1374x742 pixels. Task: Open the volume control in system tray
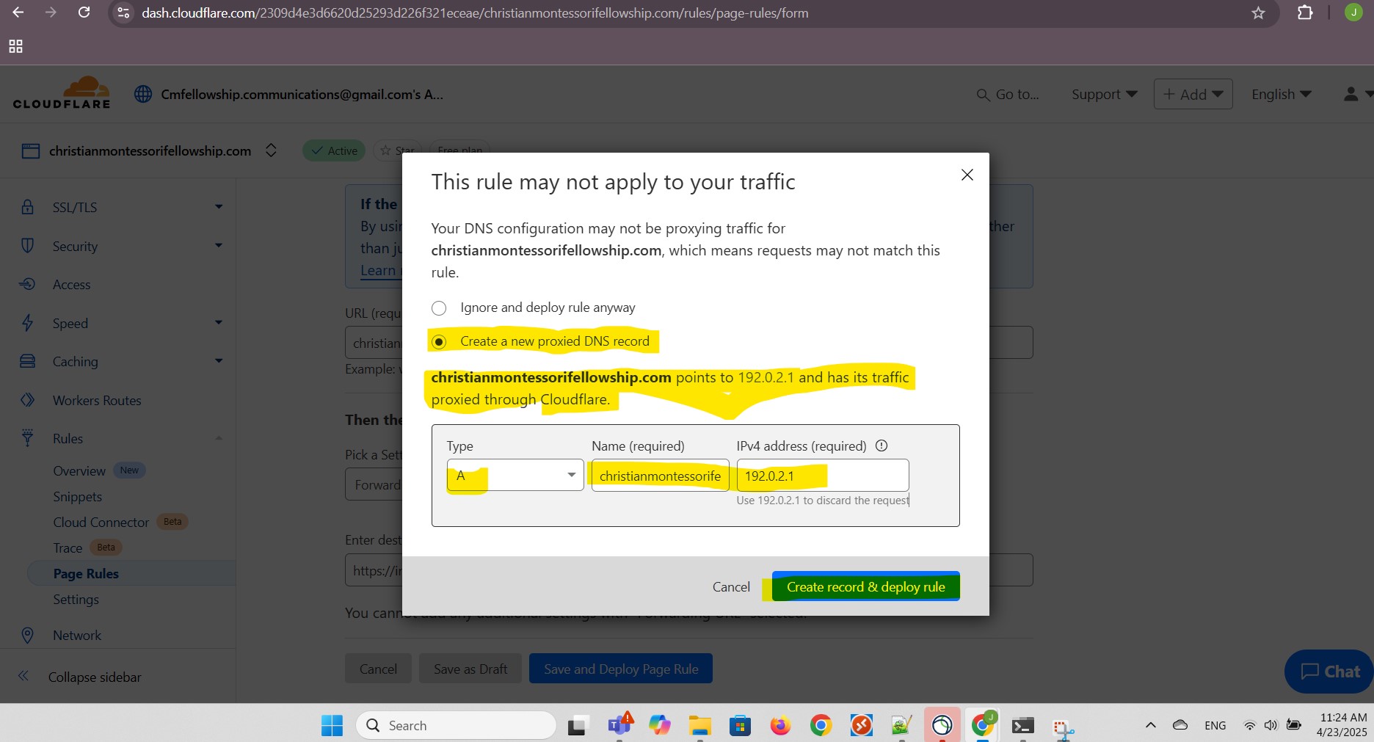click(x=1271, y=725)
